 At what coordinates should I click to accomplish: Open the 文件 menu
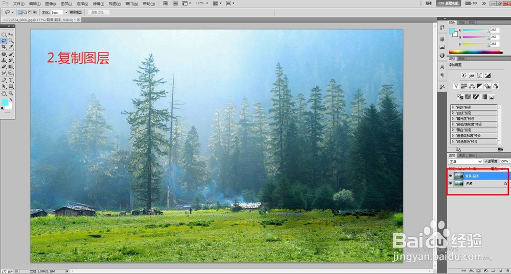click(x=18, y=4)
